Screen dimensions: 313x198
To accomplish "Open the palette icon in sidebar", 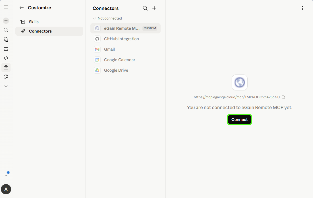I will (x=6, y=77).
